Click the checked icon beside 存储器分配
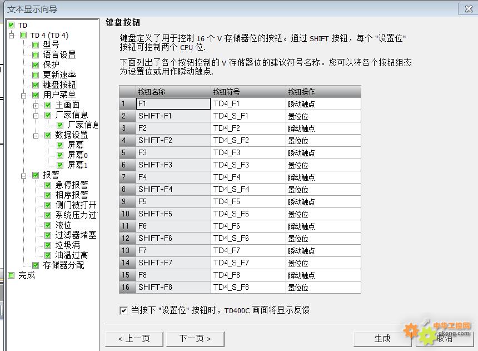 pyautogui.click(x=36, y=265)
